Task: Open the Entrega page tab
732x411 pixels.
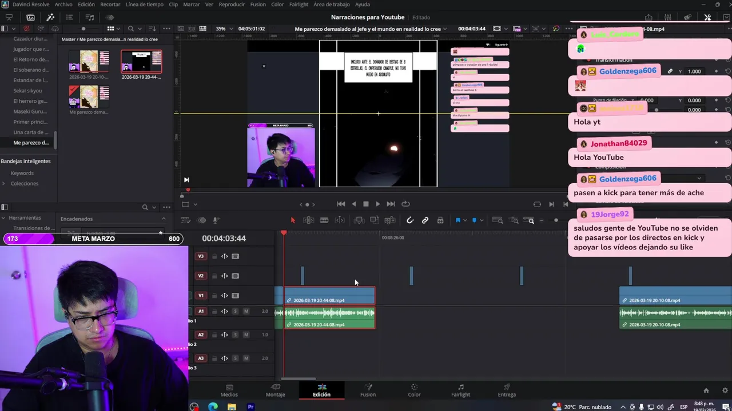Action: pos(507,390)
